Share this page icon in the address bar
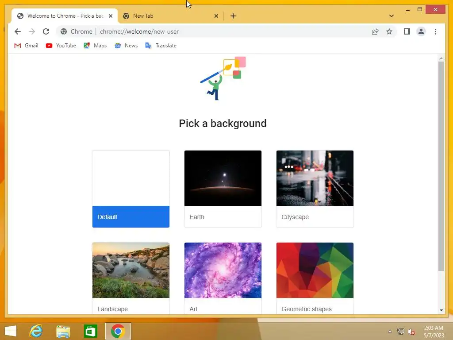Image resolution: width=453 pixels, height=340 pixels. coord(375,31)
